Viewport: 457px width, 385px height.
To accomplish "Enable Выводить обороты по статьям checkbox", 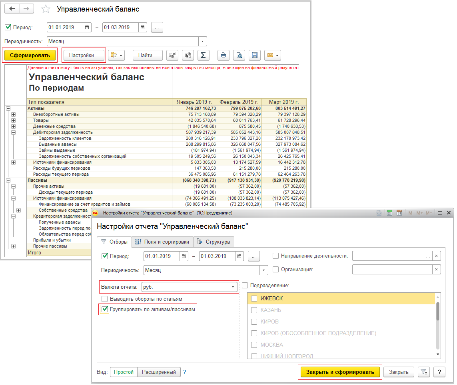I will click(105, 299).
